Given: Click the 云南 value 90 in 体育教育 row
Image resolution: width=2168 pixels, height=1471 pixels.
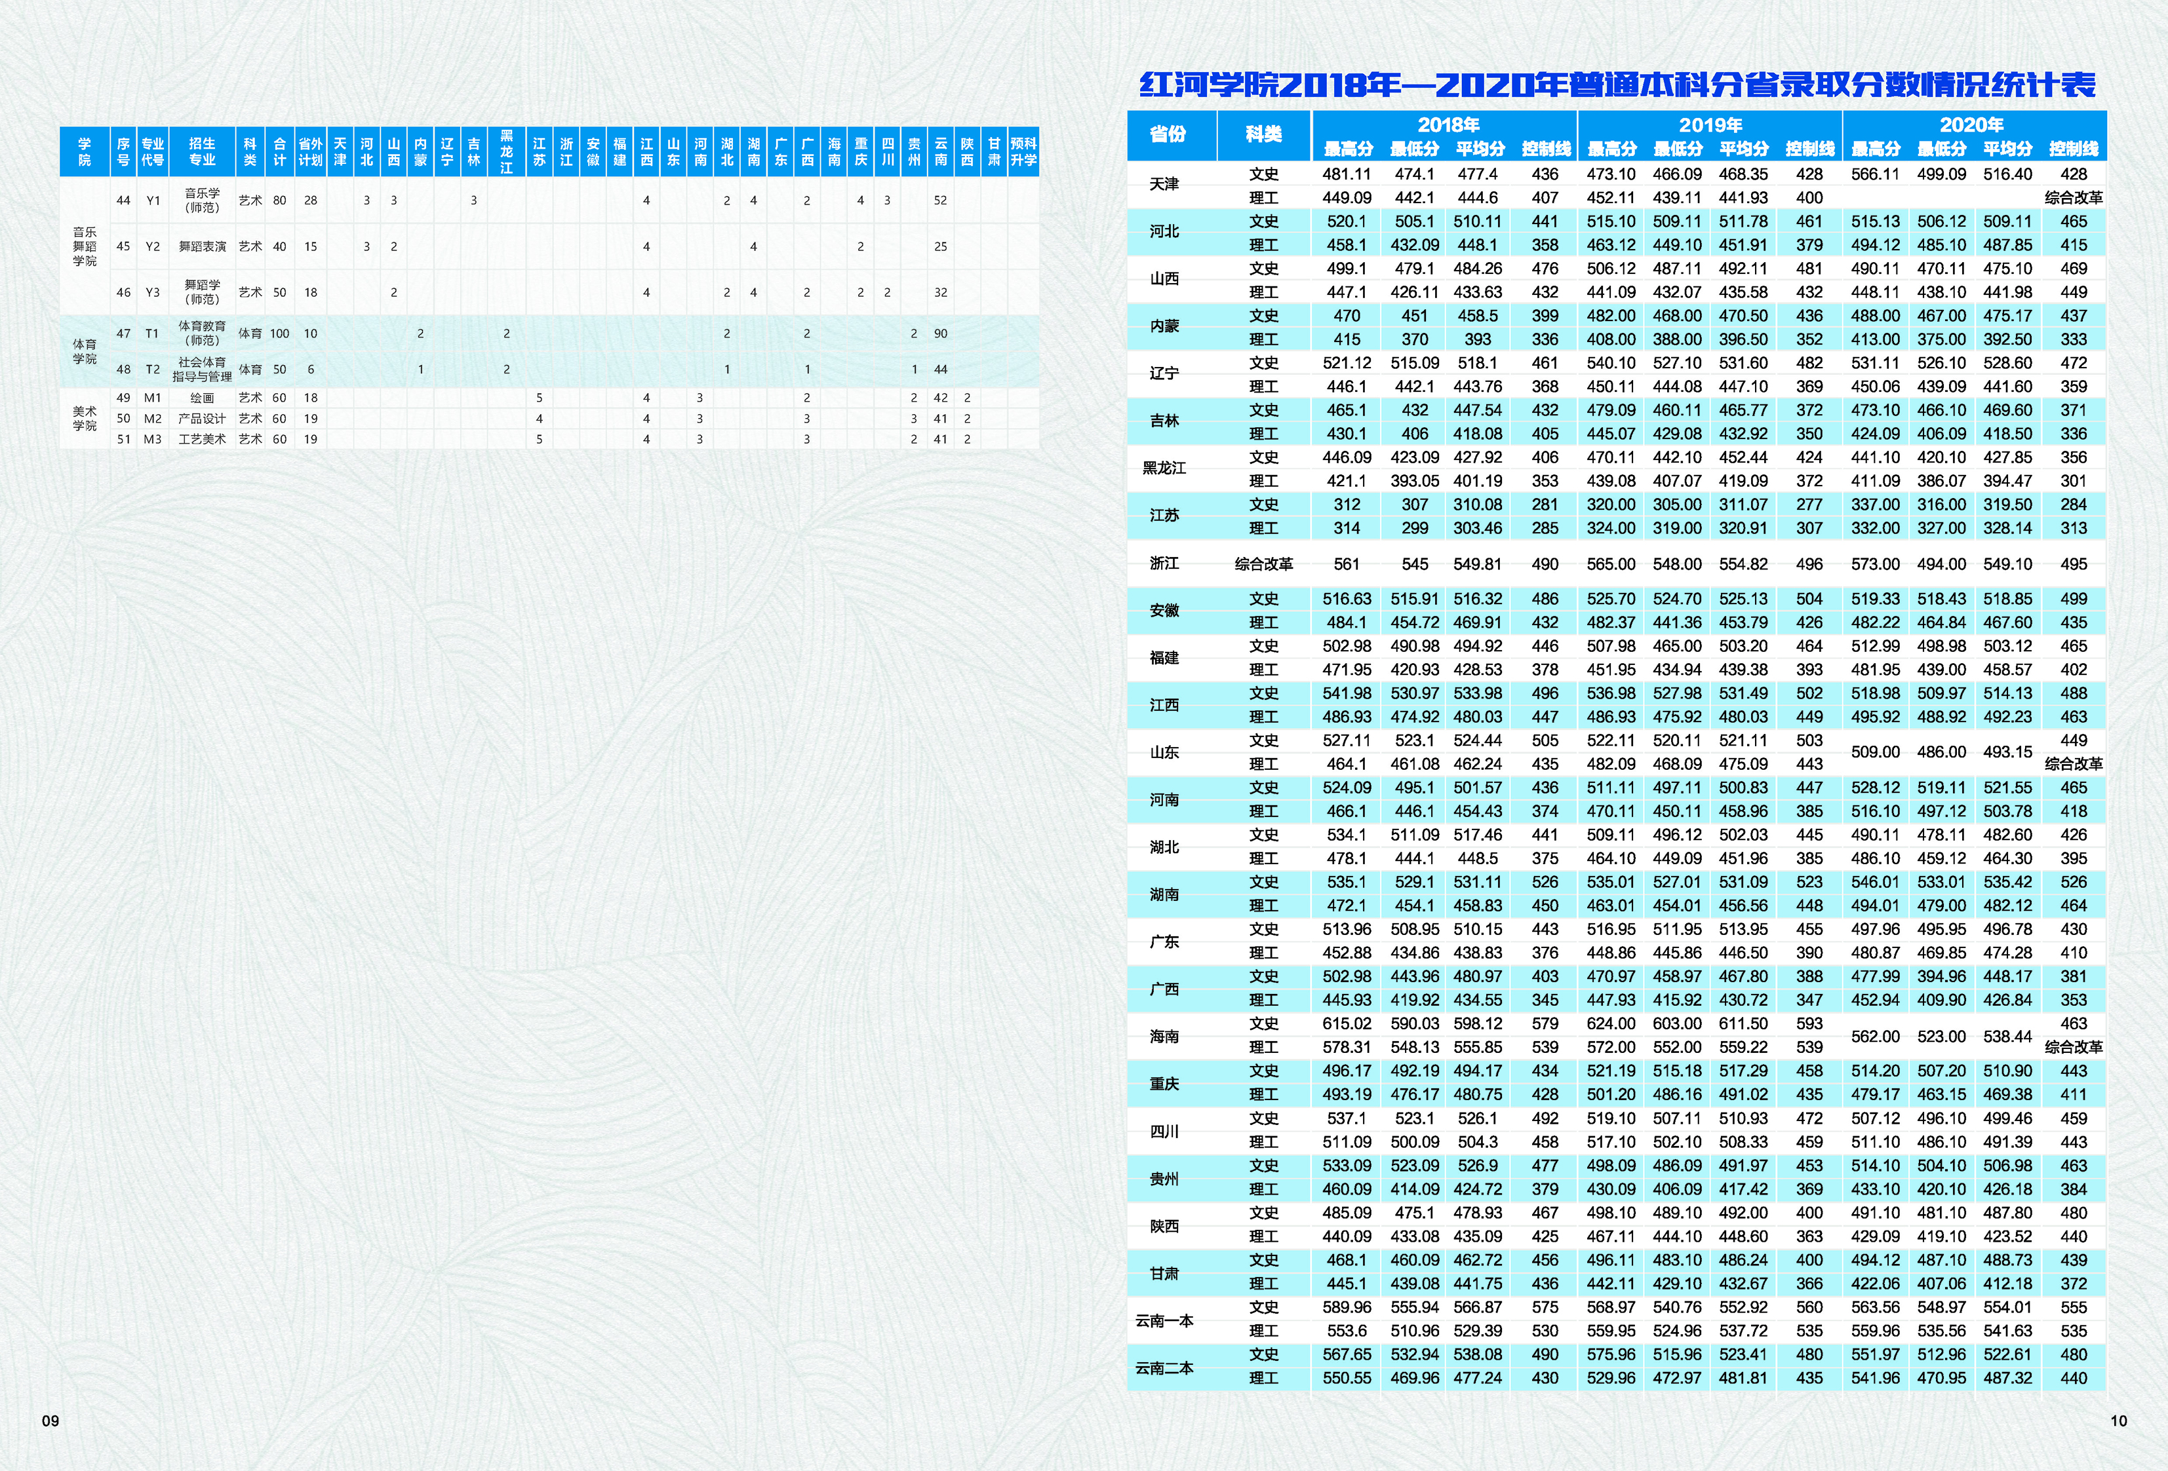Looking at the screenshot, I should coord(940,334).
